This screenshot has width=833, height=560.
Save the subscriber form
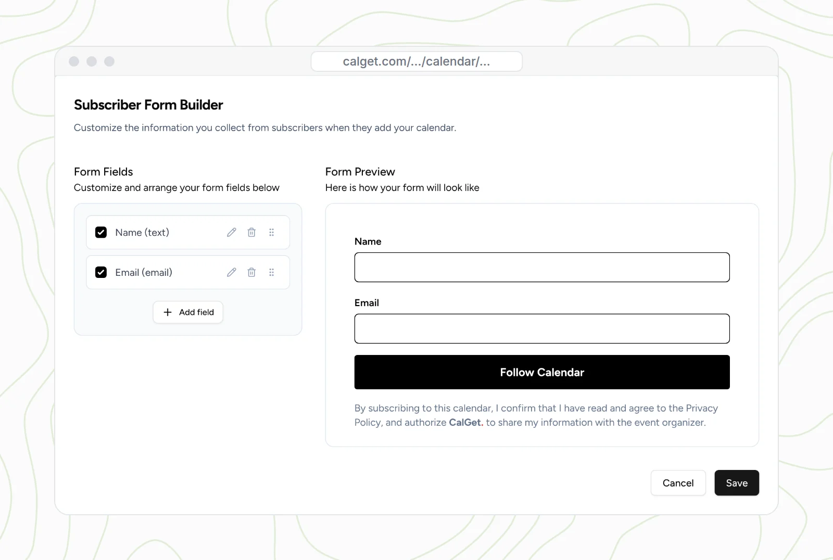(737, 483)
